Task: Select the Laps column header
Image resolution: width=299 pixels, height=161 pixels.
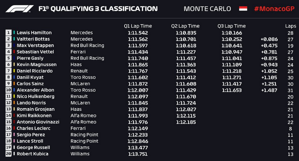Action: tap(290, 26)
